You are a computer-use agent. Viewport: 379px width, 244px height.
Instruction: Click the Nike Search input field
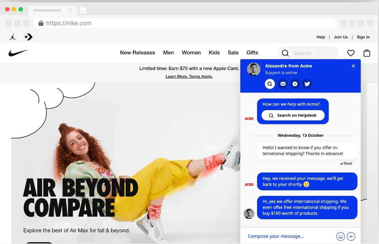click(308, 53)
